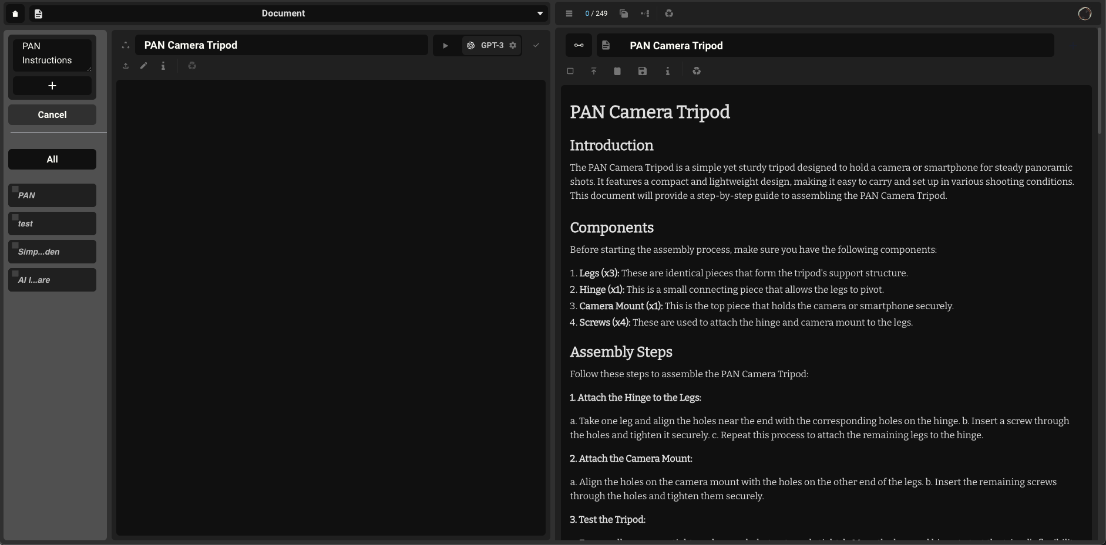Click the save floppy disk icon
Viewport: 1106px width, 545px height.
[x=643, y=71]
